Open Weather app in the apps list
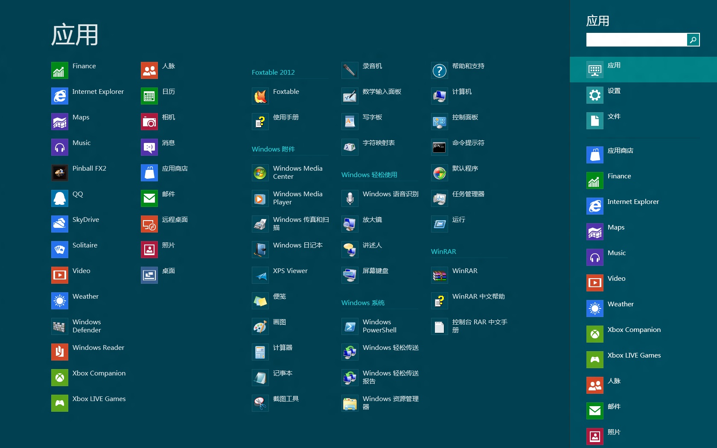The image size is (717, 448). [75, 301]
